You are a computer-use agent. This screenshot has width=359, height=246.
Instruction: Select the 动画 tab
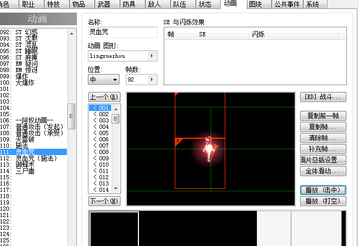click(x=233, y=4)
